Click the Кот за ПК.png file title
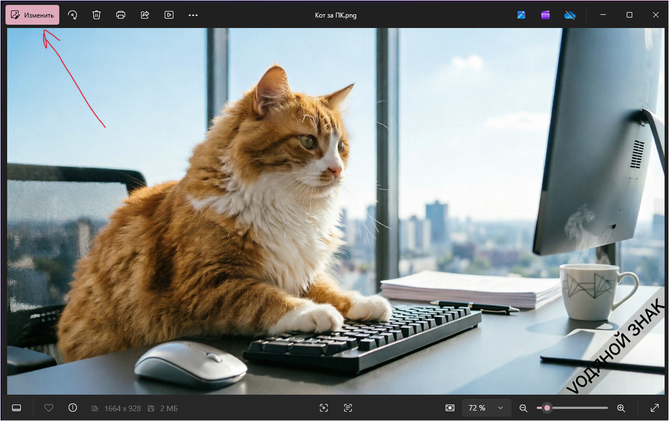The height and width of the screenshot is (421, 669). tap(336, 15)
